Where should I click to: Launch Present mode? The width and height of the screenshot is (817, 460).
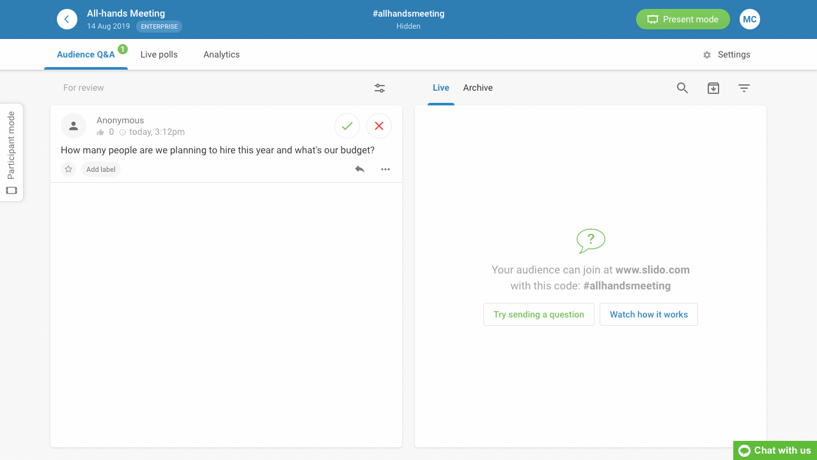682,19
